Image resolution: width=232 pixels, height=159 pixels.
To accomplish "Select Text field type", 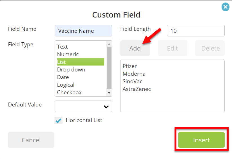I will coord(81,47).
